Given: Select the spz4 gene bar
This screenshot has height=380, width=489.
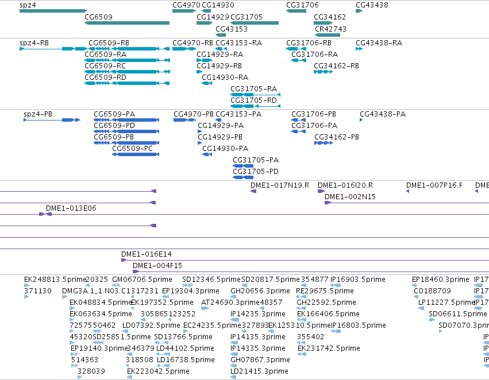Looking at the screenshot, I should click(x=53, y=11).
